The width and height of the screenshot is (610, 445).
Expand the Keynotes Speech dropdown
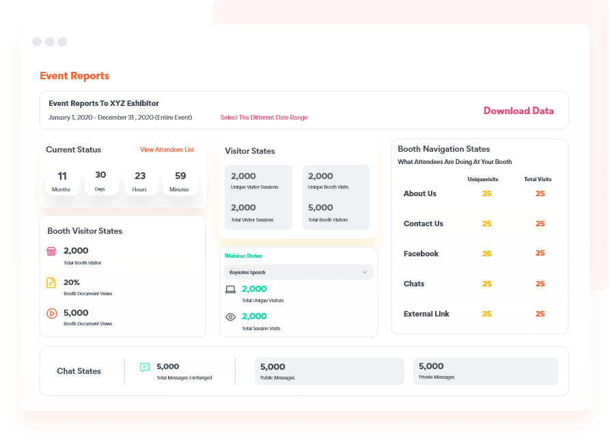[298, 272]
